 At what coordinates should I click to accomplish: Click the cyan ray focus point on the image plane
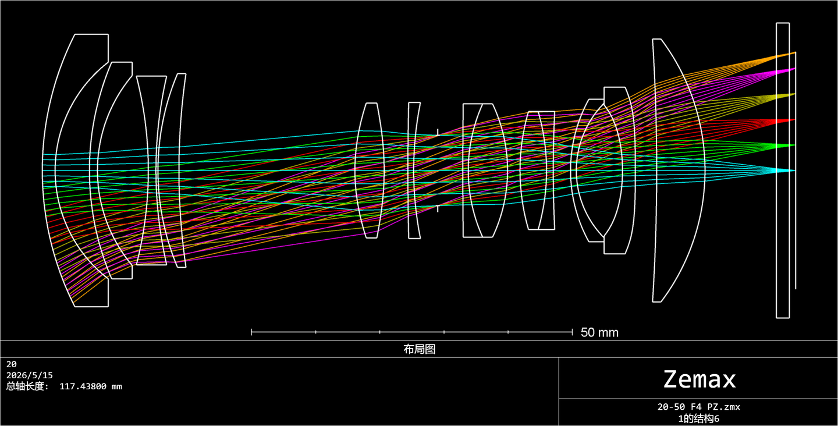coord(794,171)
